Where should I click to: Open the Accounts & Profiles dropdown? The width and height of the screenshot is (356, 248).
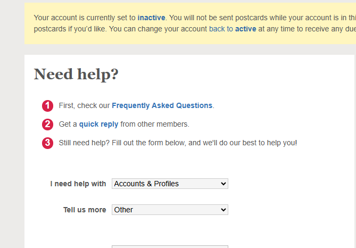coord(170,184)
